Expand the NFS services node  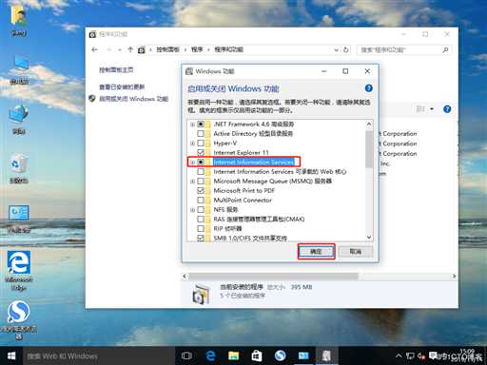point(192,210)
